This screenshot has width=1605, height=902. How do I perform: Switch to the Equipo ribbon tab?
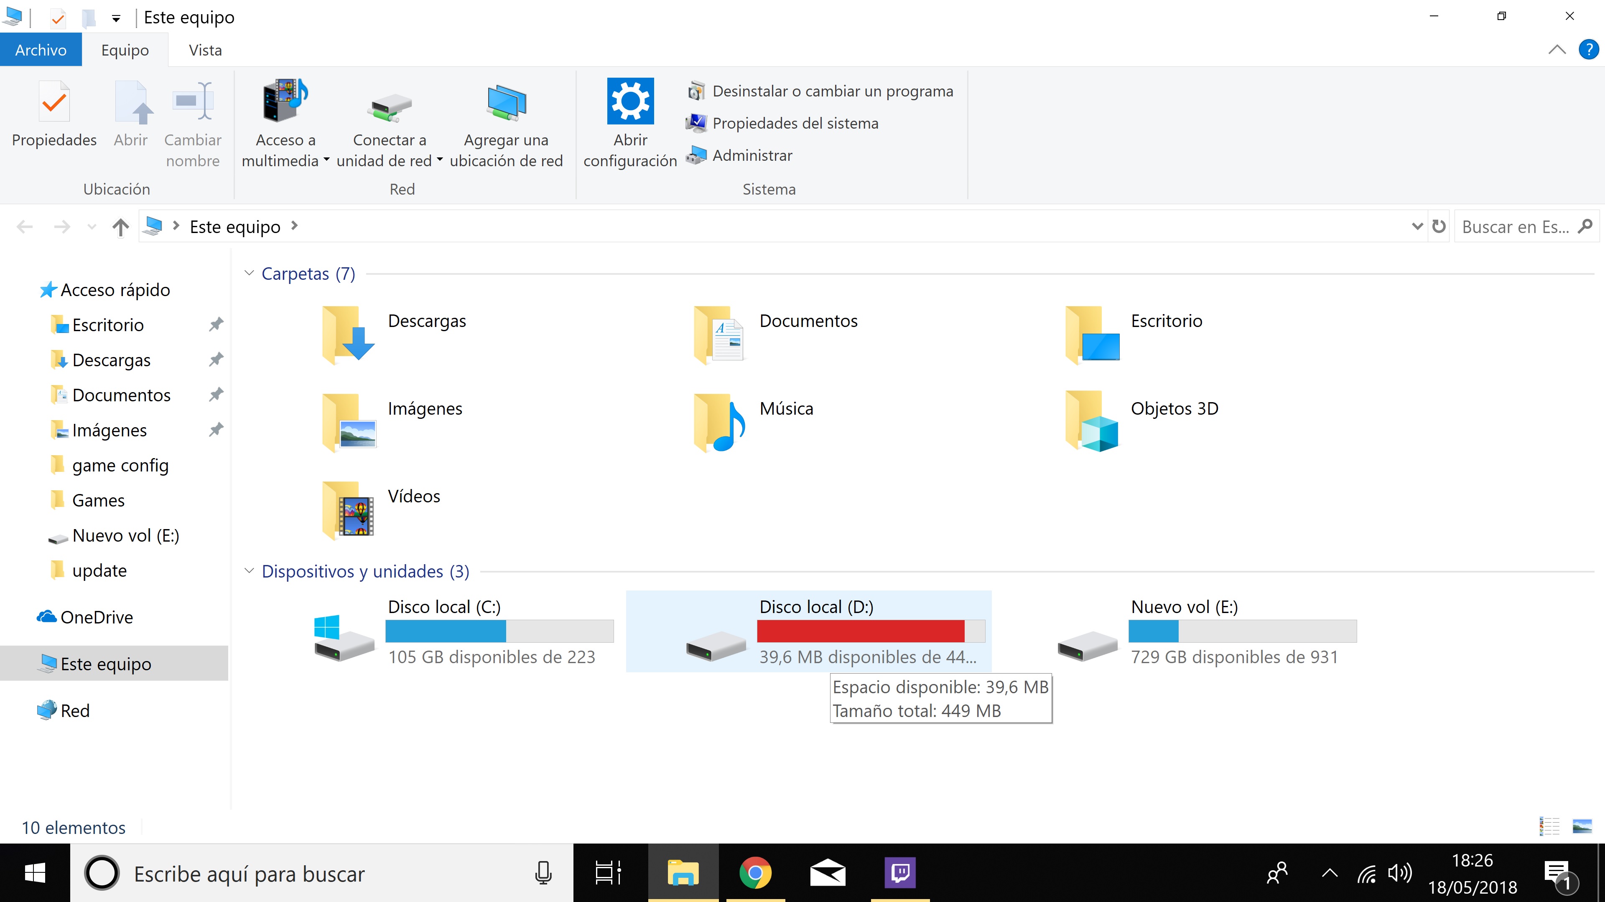[x=125, y=50]
